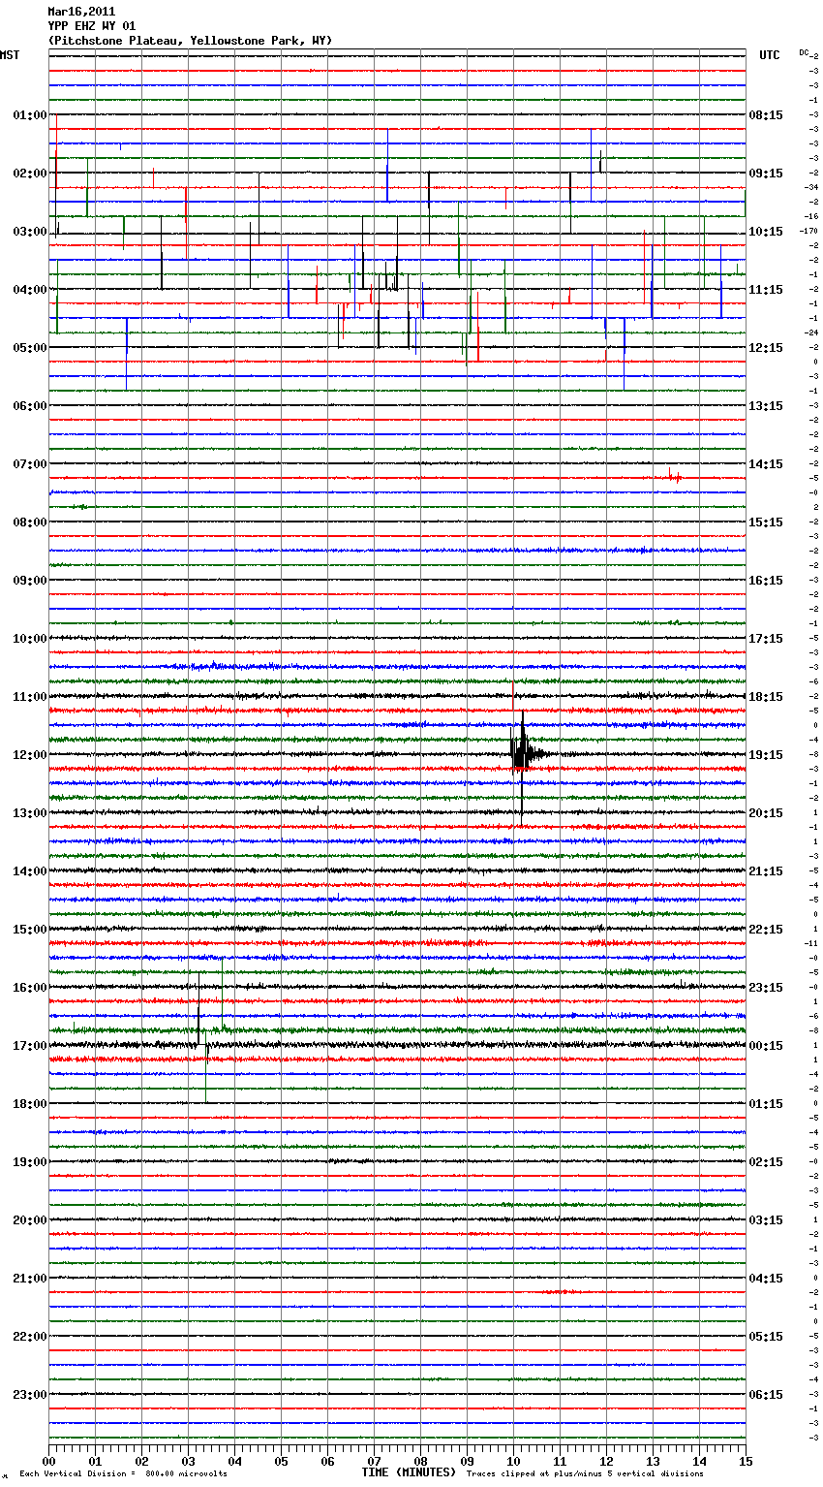
Task: Select the 23:00 MST time label
Action: (x=29, y=1395)
